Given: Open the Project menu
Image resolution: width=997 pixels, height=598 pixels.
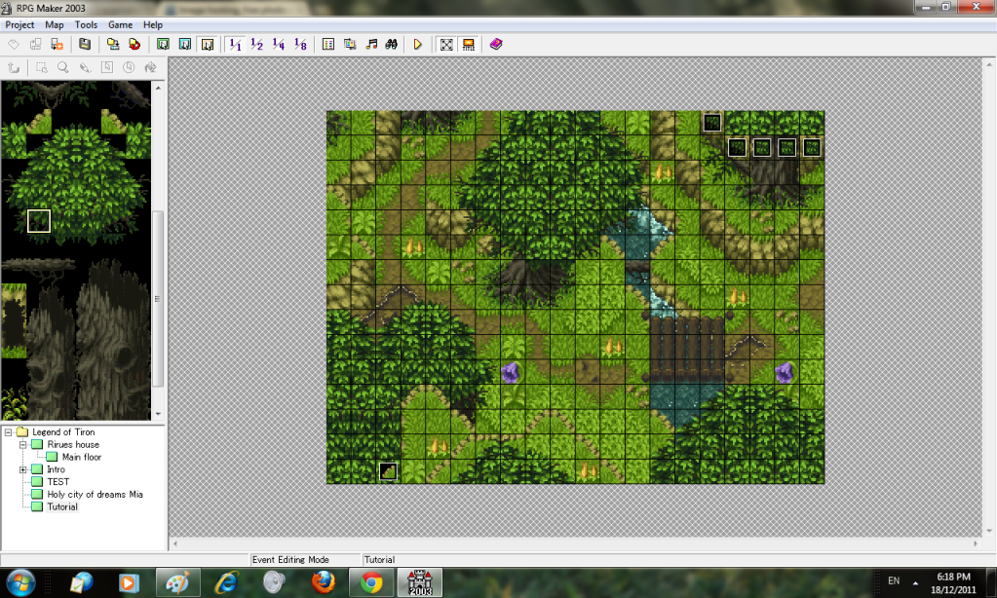Looking at the screenshot, I should pos(19,24).
